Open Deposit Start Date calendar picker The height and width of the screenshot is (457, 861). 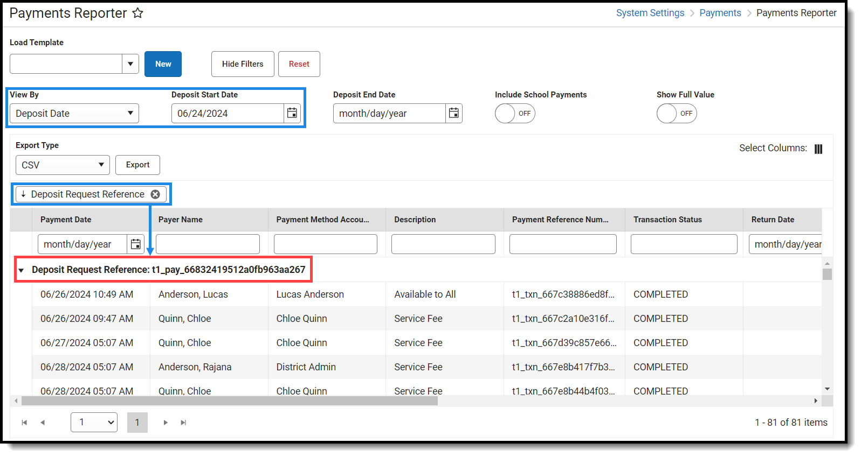point(292,113)
